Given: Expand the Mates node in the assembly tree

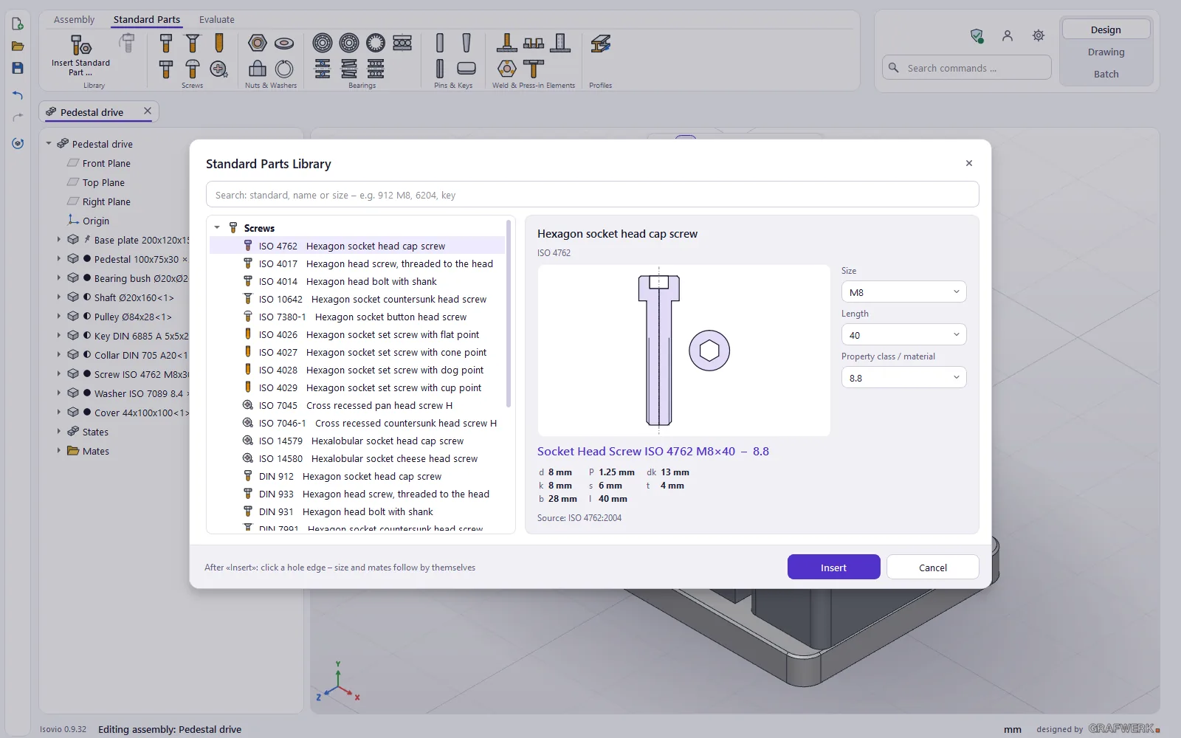Looking at the screenshot, I should pos(59,450).
